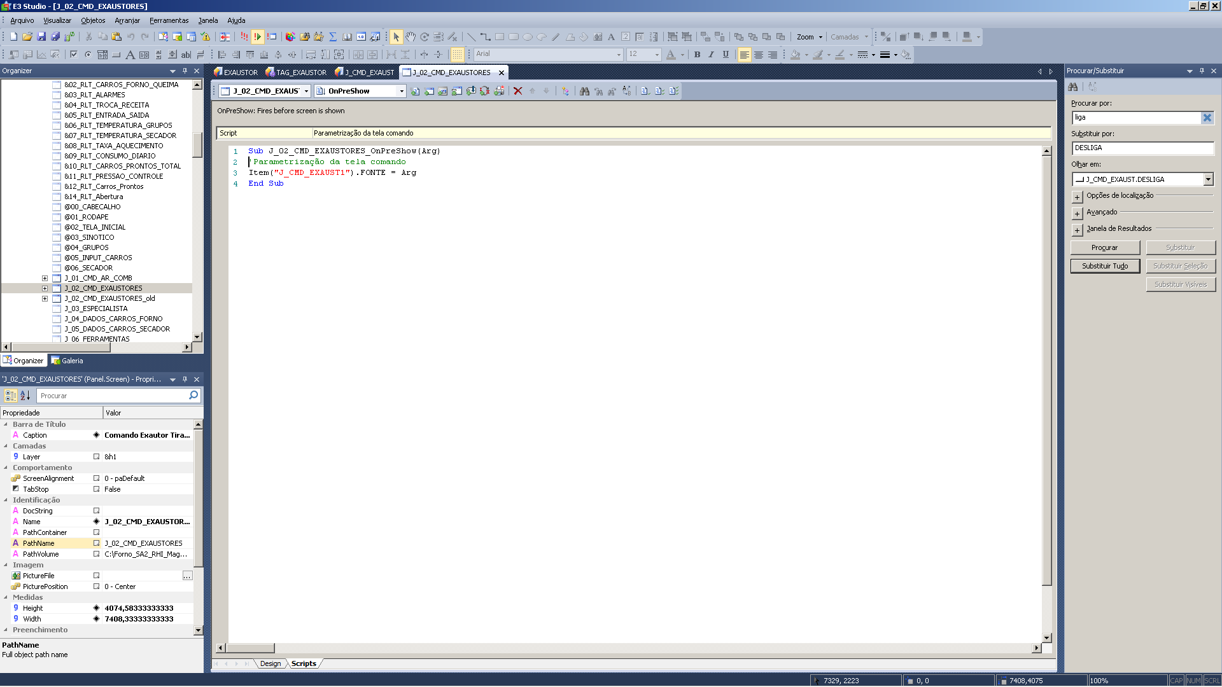Toggle the TabStop property checkbox

point(97,489)
